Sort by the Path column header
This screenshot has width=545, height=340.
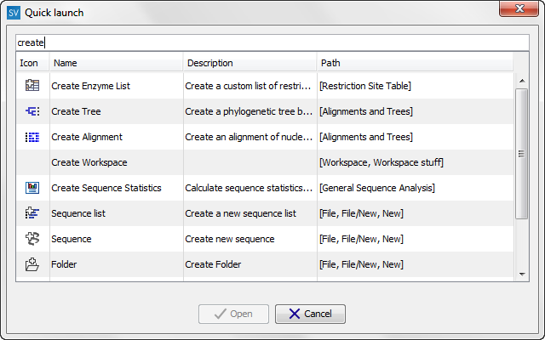pyautogui.click(x=415, y=63)
